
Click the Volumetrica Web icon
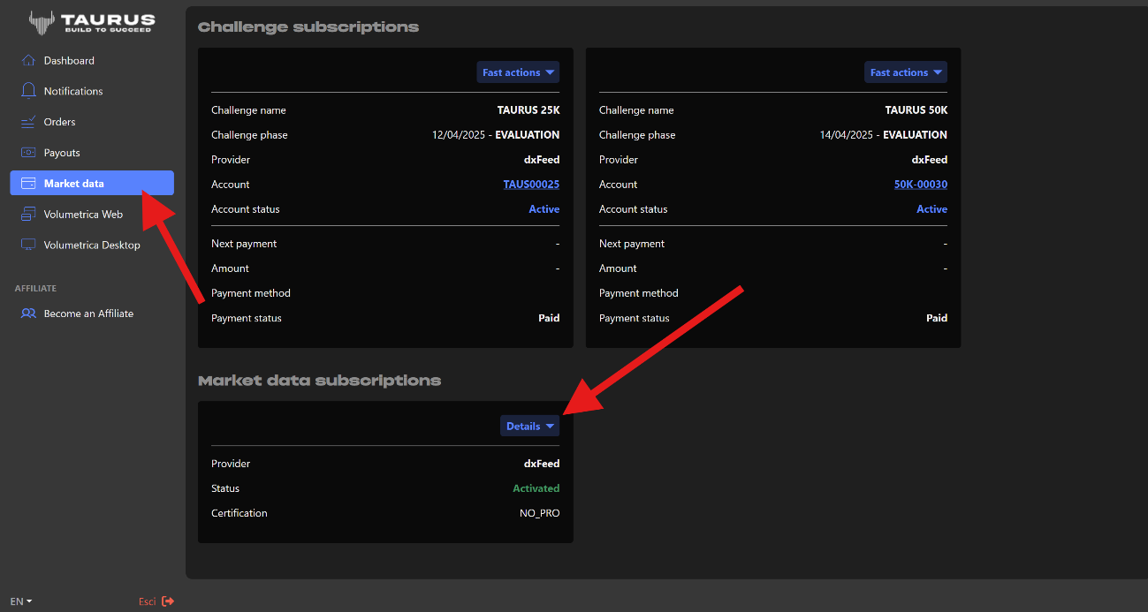(28, 215)
